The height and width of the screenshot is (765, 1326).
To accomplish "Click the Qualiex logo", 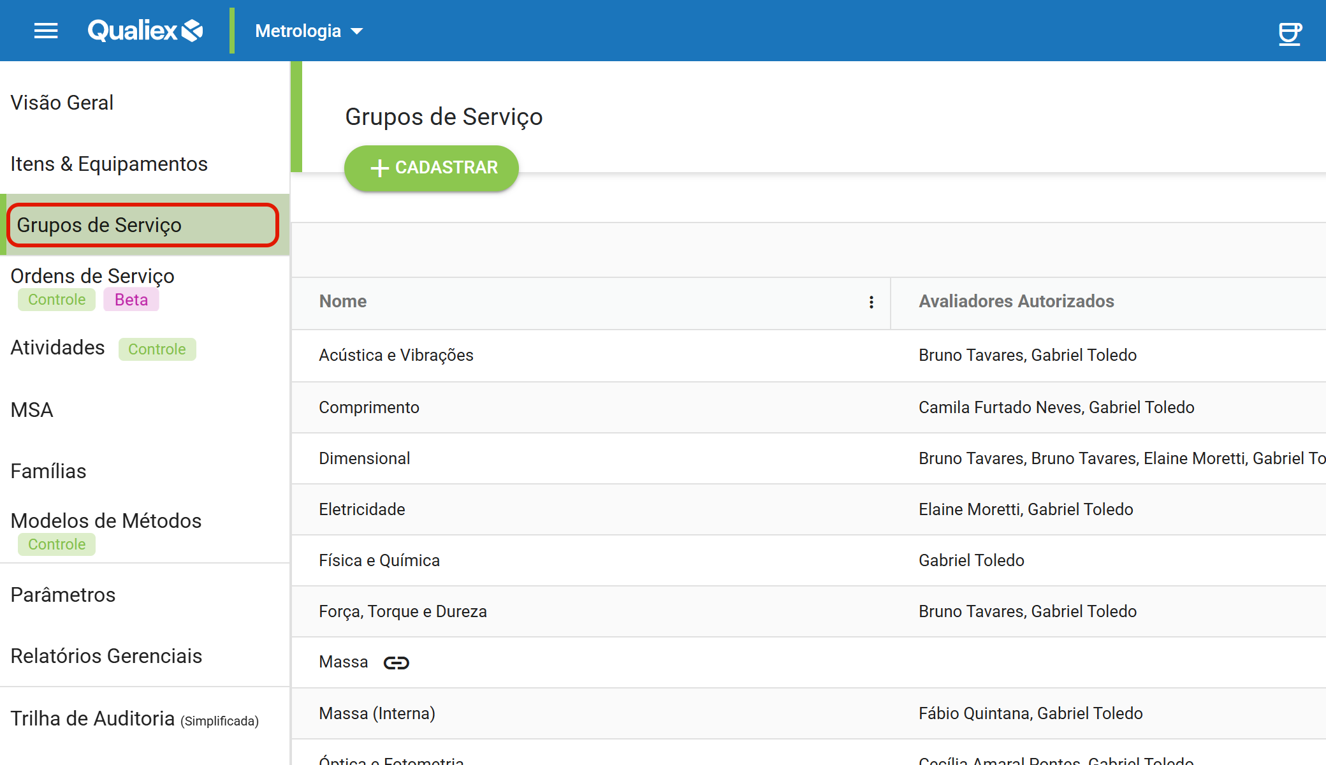I will (145, 31).
